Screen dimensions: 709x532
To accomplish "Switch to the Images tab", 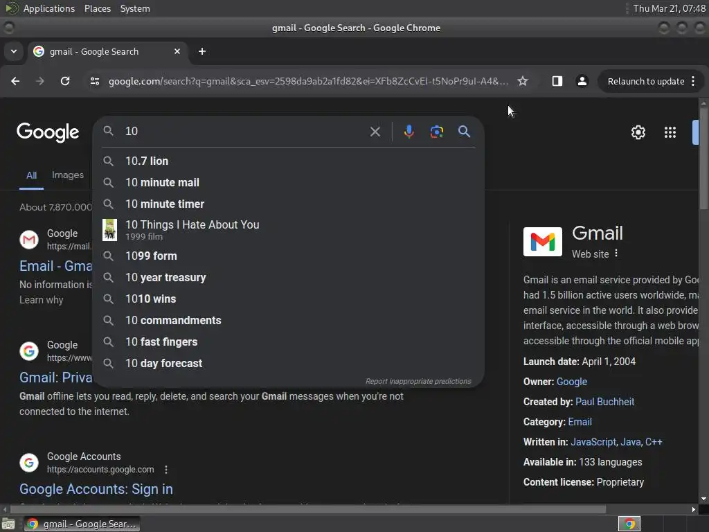I will click(68, 175).
